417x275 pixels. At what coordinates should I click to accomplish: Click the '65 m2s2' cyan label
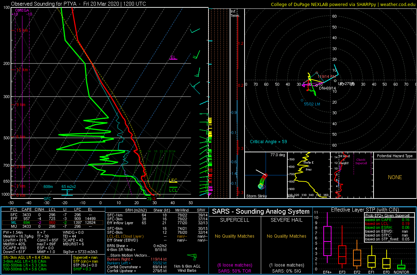pos(69,187)
